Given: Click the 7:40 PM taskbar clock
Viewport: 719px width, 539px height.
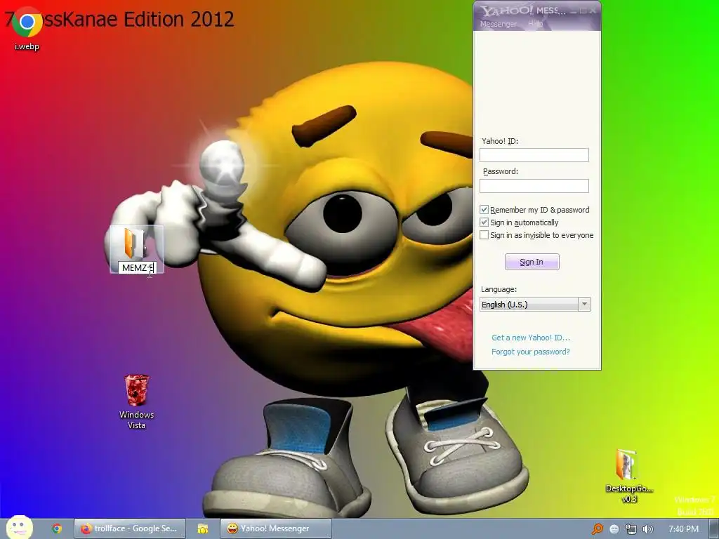Looking at the screenshot, I should [x=684, y=529].
